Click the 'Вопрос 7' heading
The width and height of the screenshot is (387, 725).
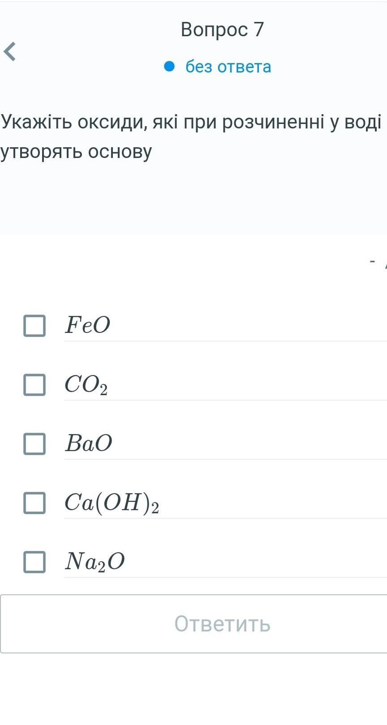click(222, 30)
